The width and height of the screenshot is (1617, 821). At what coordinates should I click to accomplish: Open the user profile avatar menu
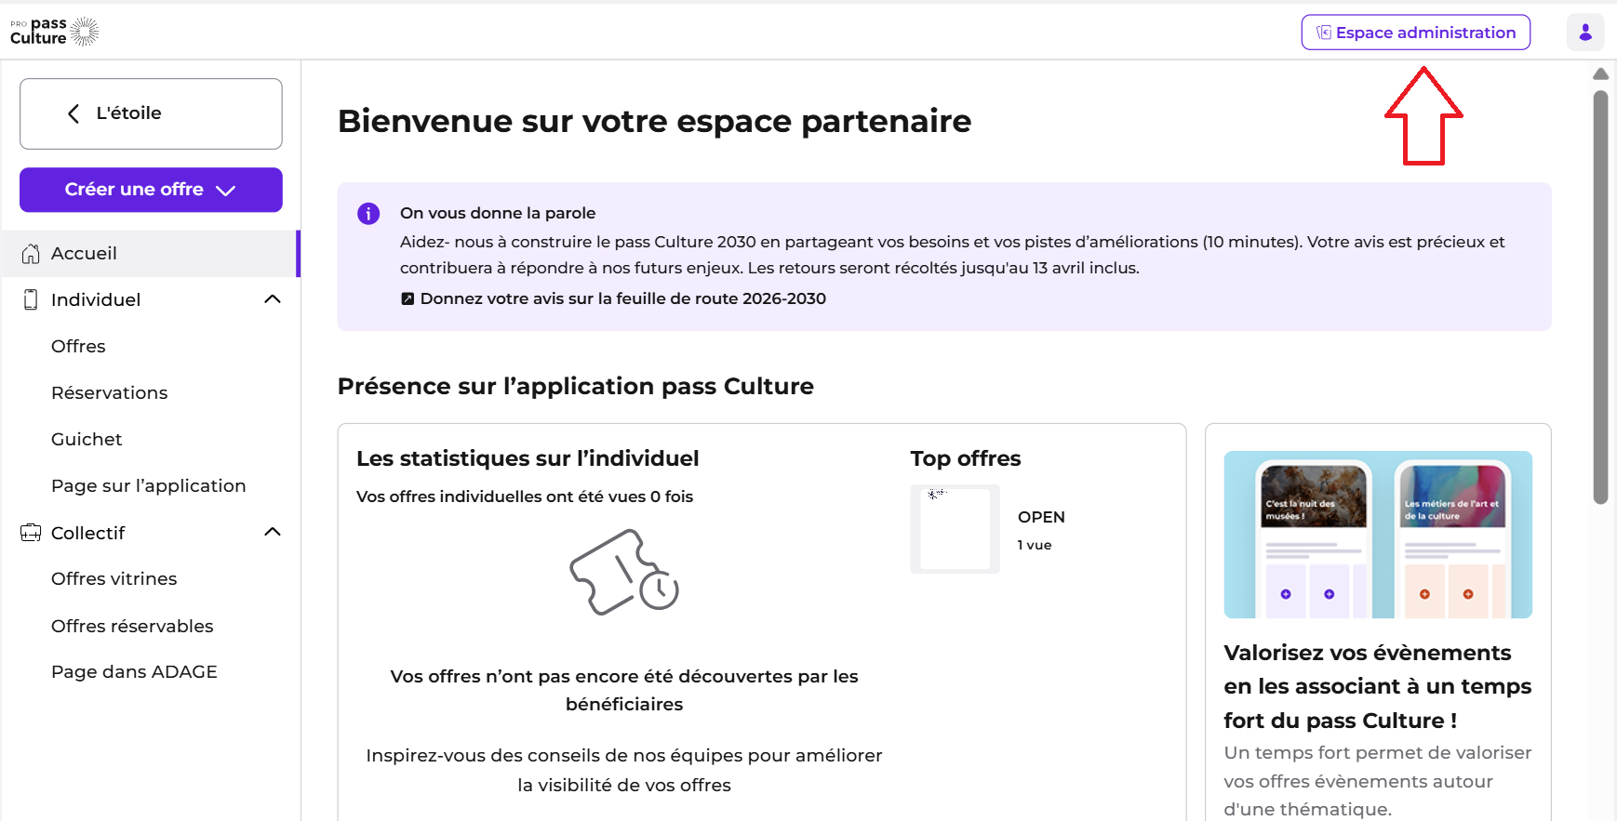[1585, 33]
